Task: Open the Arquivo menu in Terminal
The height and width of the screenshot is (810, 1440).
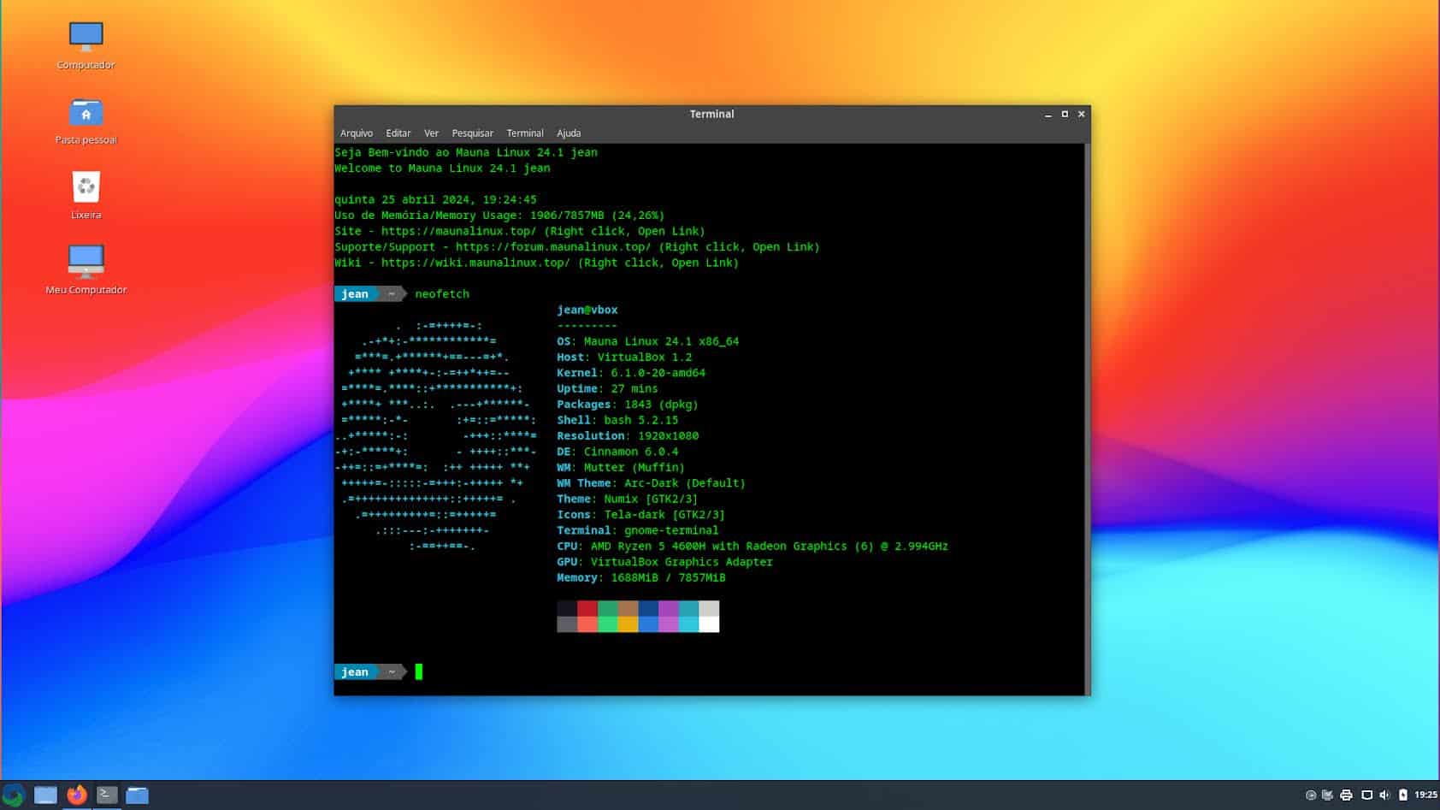Action: 357,133
